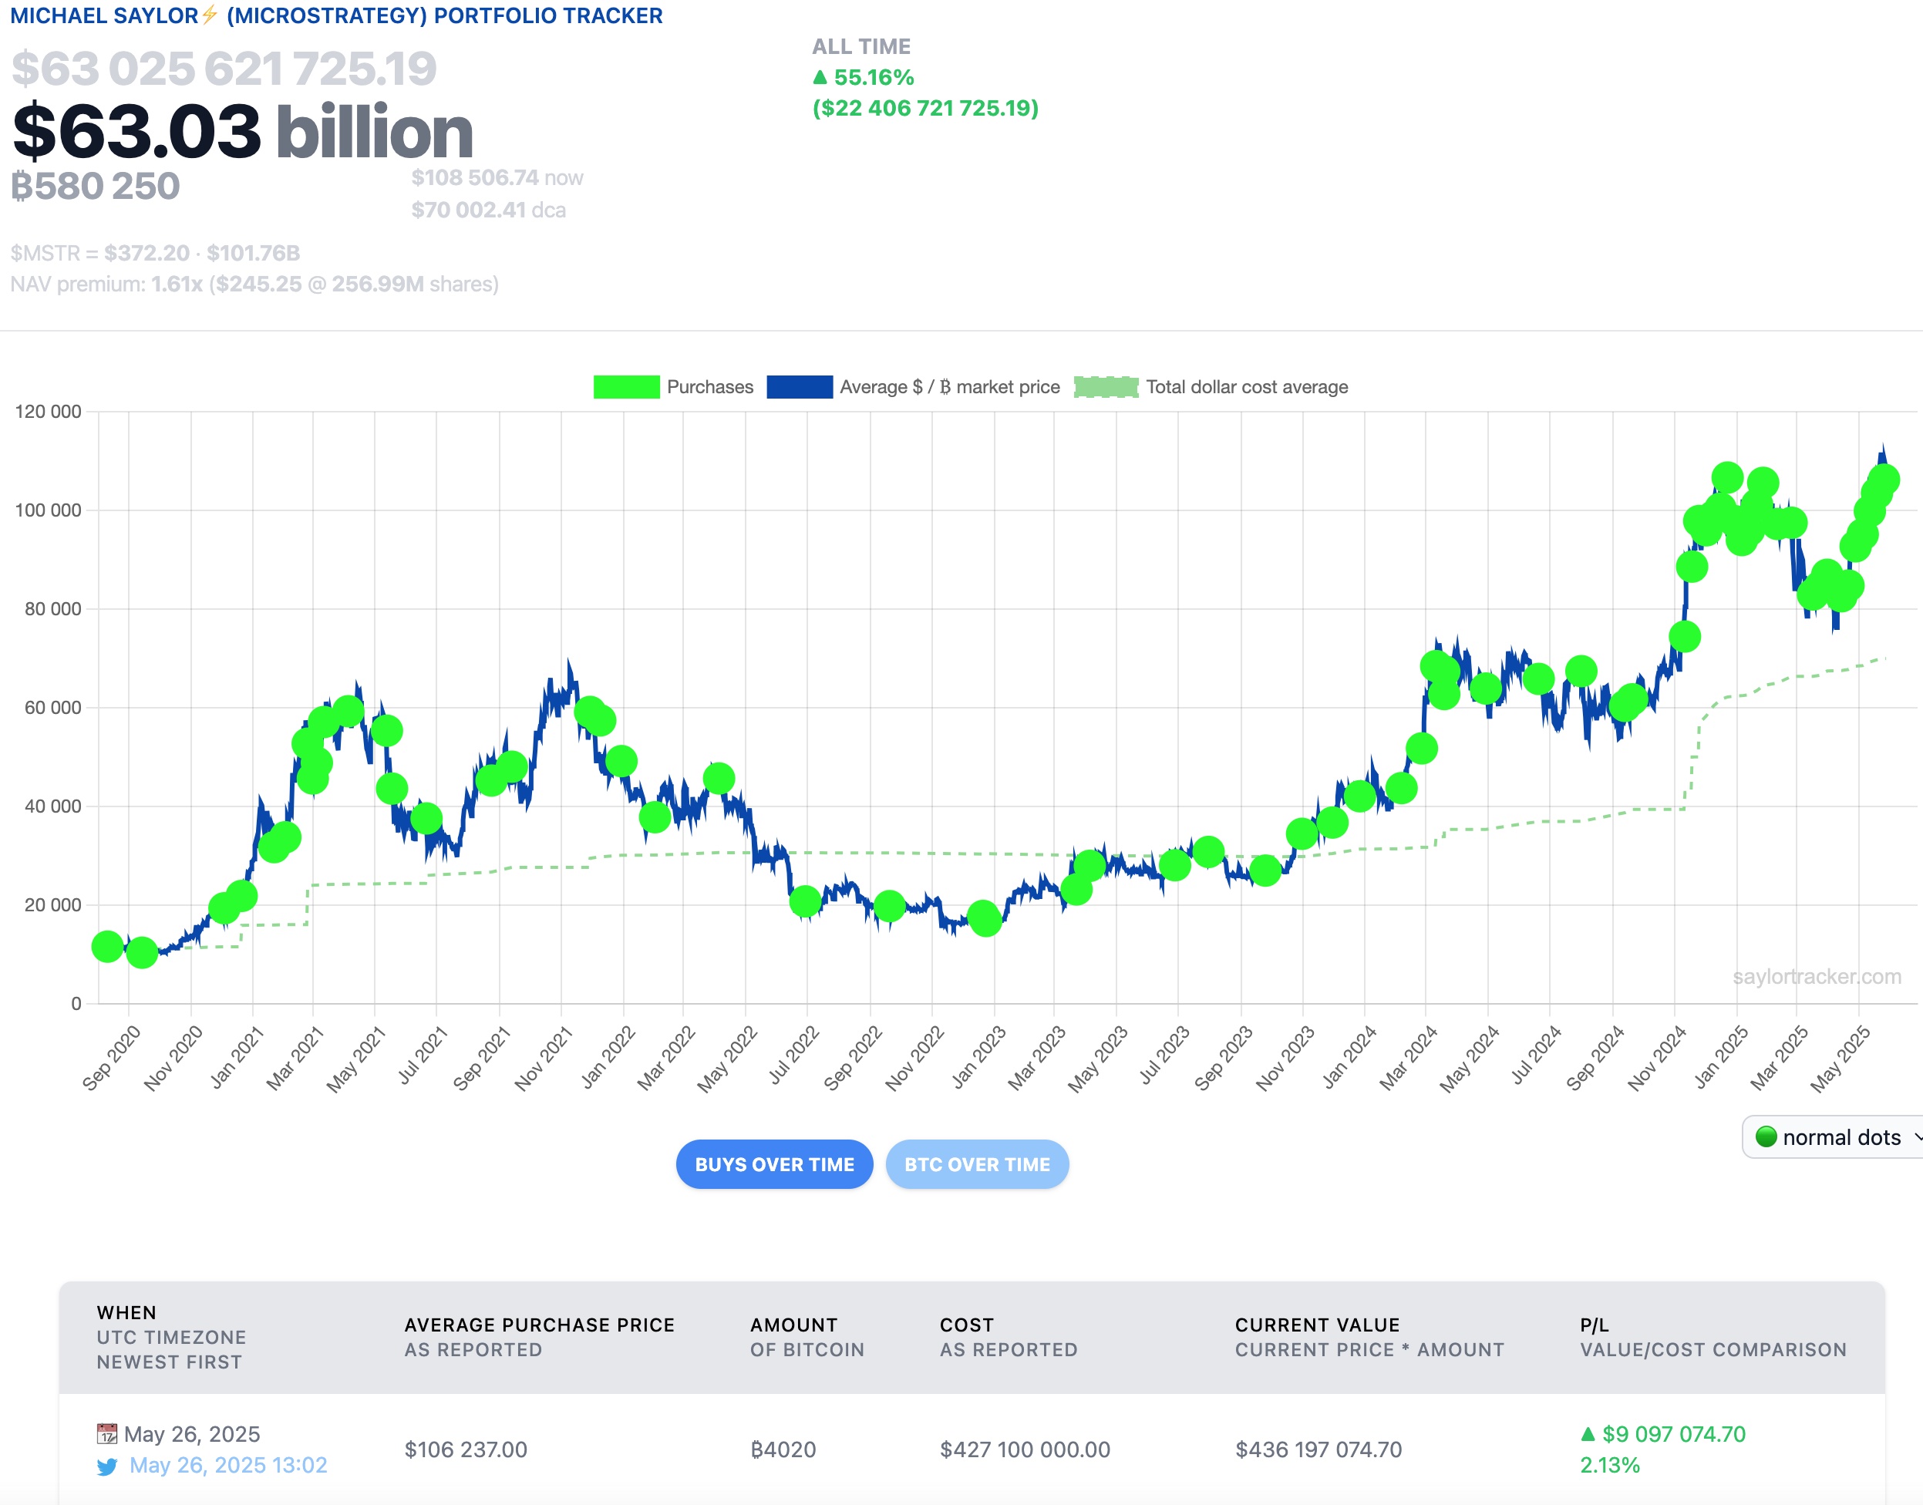Click the Total dollar cost average legend text
The height and width of the screenshot is (1505, 1923).
pos(1247,387)
